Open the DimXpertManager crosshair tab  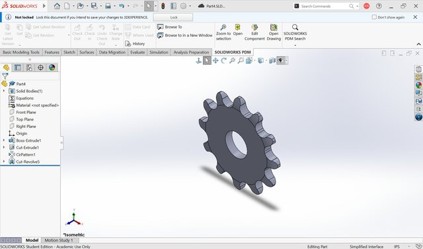pyautogui.click(x=40, y=68)
